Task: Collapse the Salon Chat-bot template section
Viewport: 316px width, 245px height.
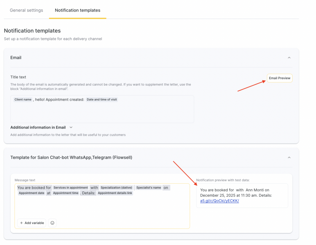Action: [289, 157]
